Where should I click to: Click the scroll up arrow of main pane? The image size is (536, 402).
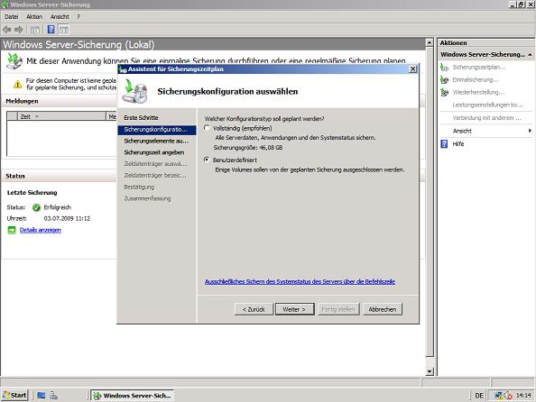(x=430, y=42)
